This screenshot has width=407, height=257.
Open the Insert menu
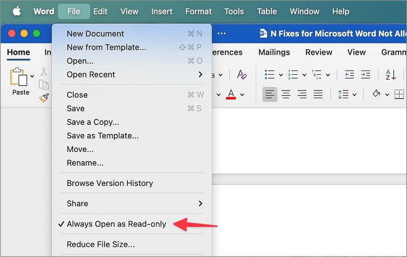pos(162,11)
